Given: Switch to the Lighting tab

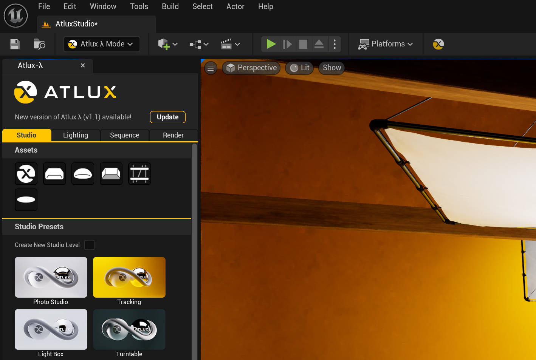Looking at the screenshot, I should (x=76, y=135).
